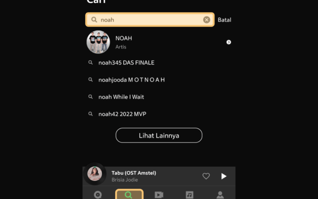This screenshot has height=199, width=318.
Task: Click search icon beside noahjooda suggestion
Action: (x=91, y=80)
